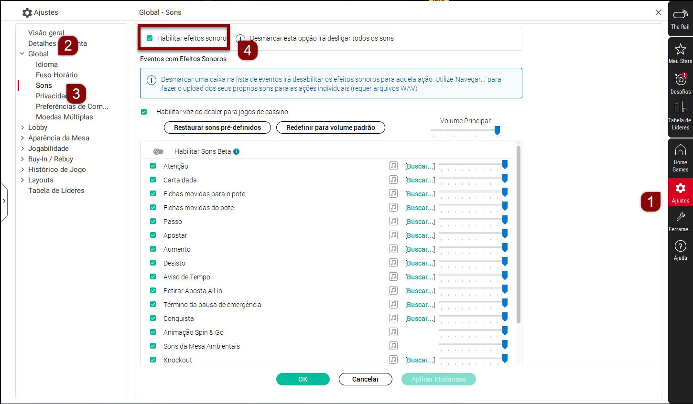Select Fuso Horário in settings tree
Screen dimensions: 693x404
tap(56, 75)
